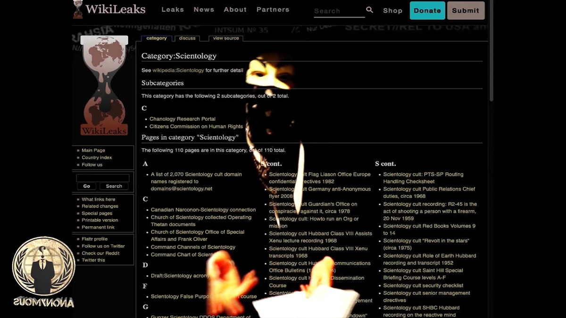This screenshot has width=566, height=318.
Task: Open Operating Thetan documents page
Action: coord(201,221)
